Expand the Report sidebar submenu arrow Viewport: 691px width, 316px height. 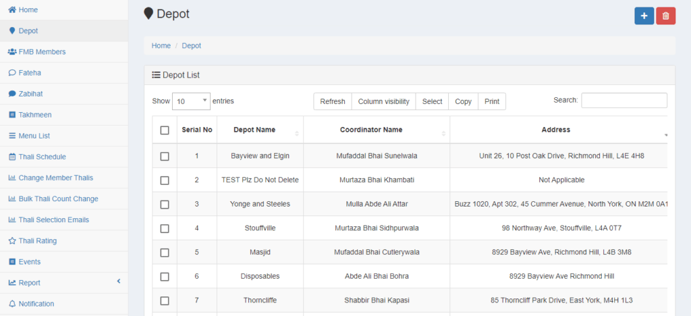(x=118, y=282)
